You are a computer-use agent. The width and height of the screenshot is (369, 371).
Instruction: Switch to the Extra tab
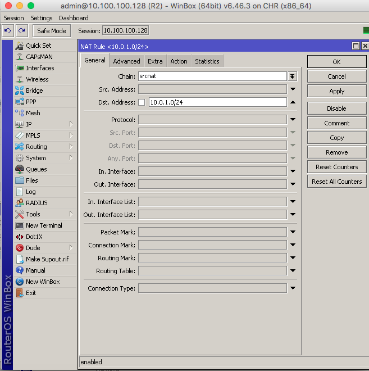click(155, 61)
